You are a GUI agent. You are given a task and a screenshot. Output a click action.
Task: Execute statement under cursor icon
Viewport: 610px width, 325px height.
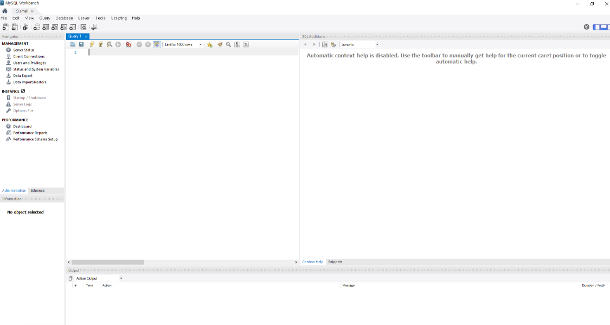[x=100, y=44]
